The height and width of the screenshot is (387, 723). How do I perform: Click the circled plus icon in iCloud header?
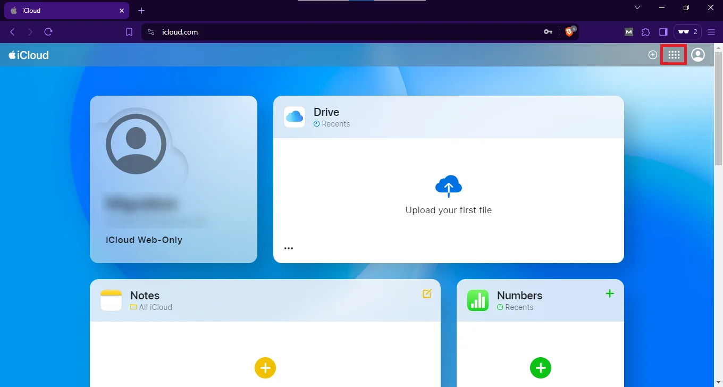coord(653,55)
